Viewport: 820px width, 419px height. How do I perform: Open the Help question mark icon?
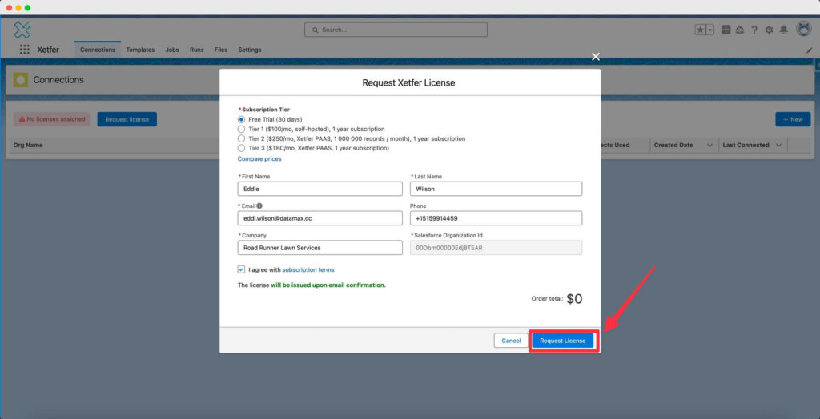[754, 30]
